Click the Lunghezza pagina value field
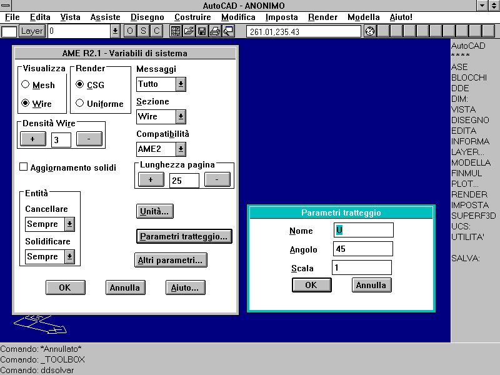 pyautogui.click(x=184, y=181)
